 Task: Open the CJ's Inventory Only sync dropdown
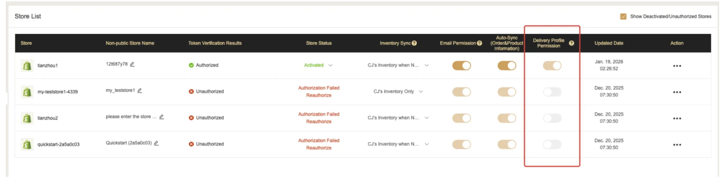[421, 92]
